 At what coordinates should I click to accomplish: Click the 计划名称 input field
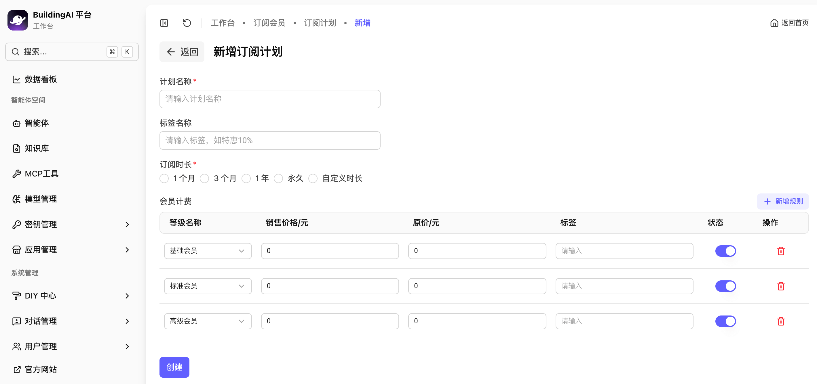[x=269, y=99]
